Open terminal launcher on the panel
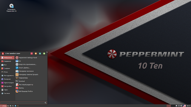The height and width of the screenshot is (107, 191). [13, 106]
